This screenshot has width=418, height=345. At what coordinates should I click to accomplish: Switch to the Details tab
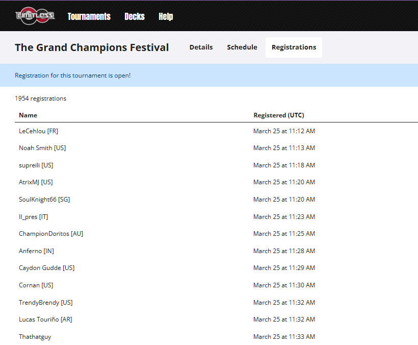tap(201, 47)
